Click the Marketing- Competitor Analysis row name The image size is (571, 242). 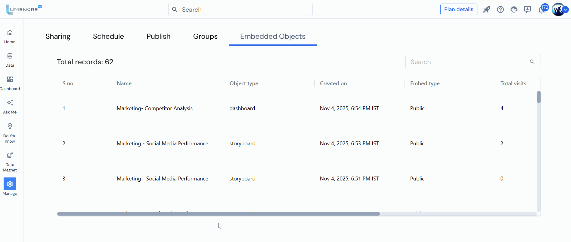point(155,108)
